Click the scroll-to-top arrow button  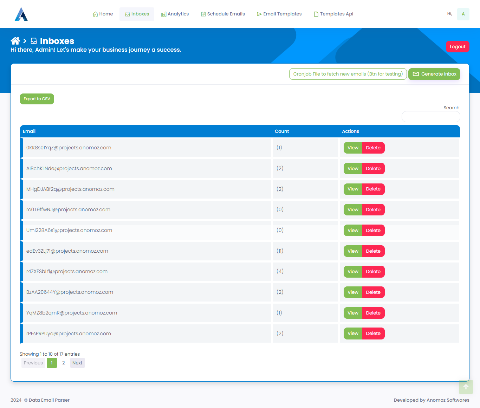(x=466, y=387)
